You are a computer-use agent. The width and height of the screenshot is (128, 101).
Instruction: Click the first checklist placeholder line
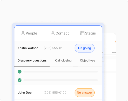pyautogui.click(x=61, y=71)
